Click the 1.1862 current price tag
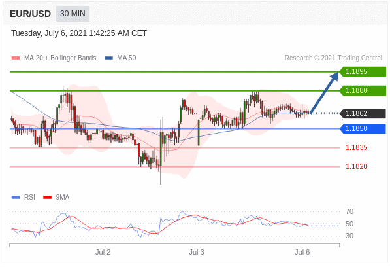The image size is (390, 267). click(x=363, y=113)
